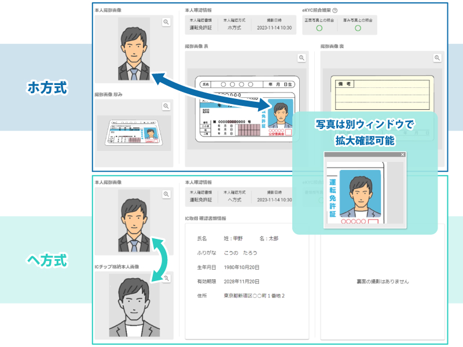Image resolution: width=463 pixels, height=347 pixels.
Task: Enlarge the 撮影画像 表 license front image
Action: tap(302, 58)
